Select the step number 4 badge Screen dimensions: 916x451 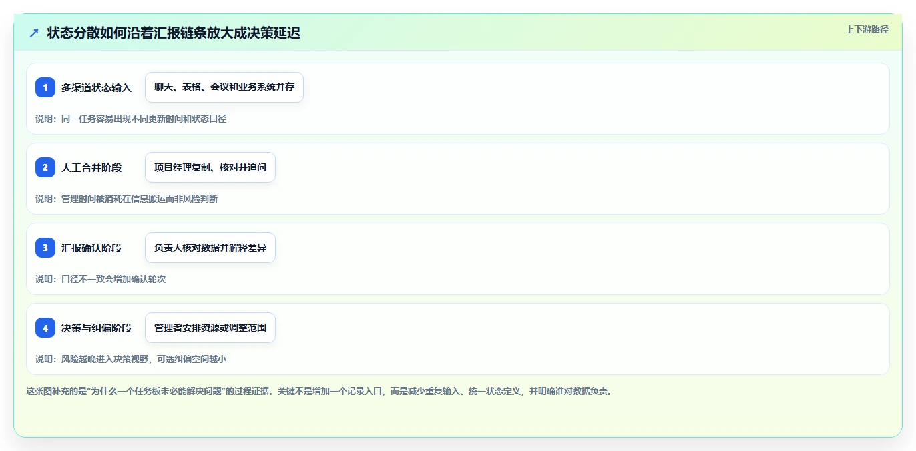[45, 328]
